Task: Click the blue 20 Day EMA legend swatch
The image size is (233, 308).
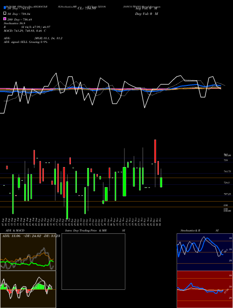Action: click(5, 8)
